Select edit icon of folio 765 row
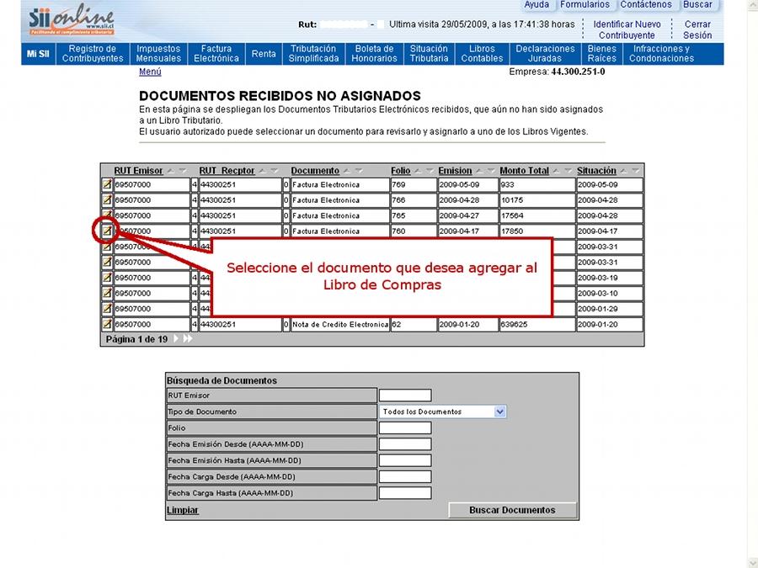 click(107, 215)
